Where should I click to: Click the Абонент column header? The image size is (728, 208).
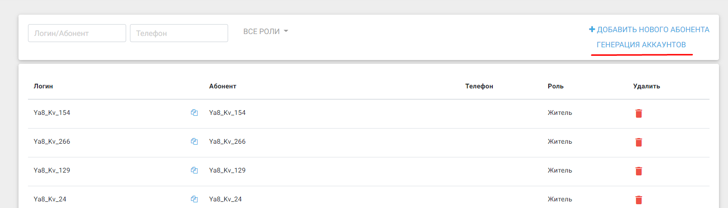point(222,86)
